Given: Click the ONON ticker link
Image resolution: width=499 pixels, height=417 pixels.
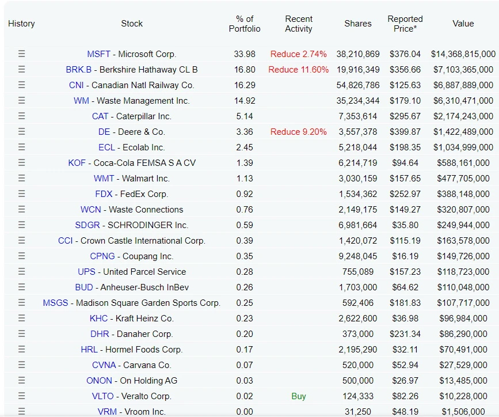Looking at the screenshot, I should pyautogui.click(x=99, y=381).
